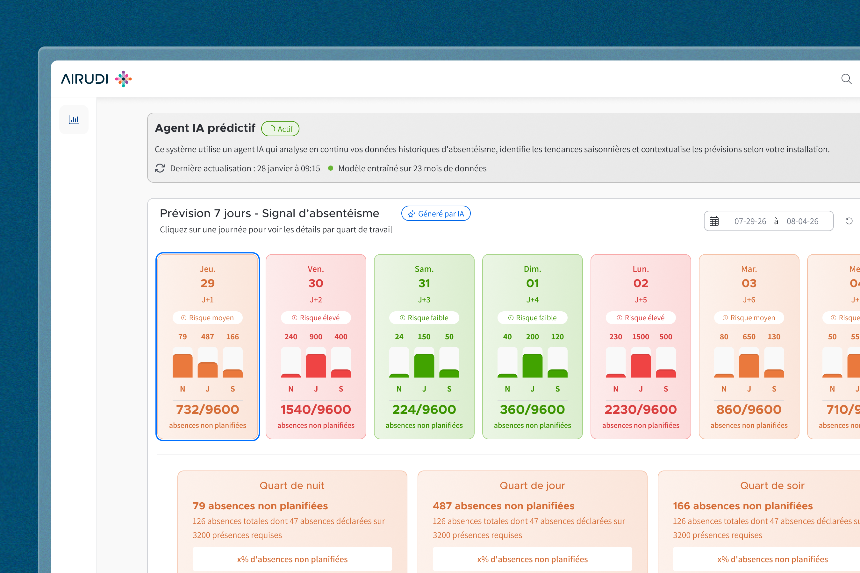
Task: Click the Généré par IA badge
Action: click(436, 213)
